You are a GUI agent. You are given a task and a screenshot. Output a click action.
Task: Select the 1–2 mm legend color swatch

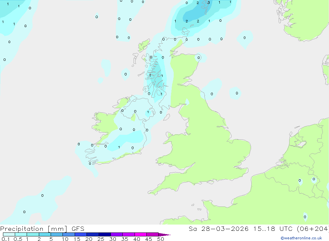(33, 234)
